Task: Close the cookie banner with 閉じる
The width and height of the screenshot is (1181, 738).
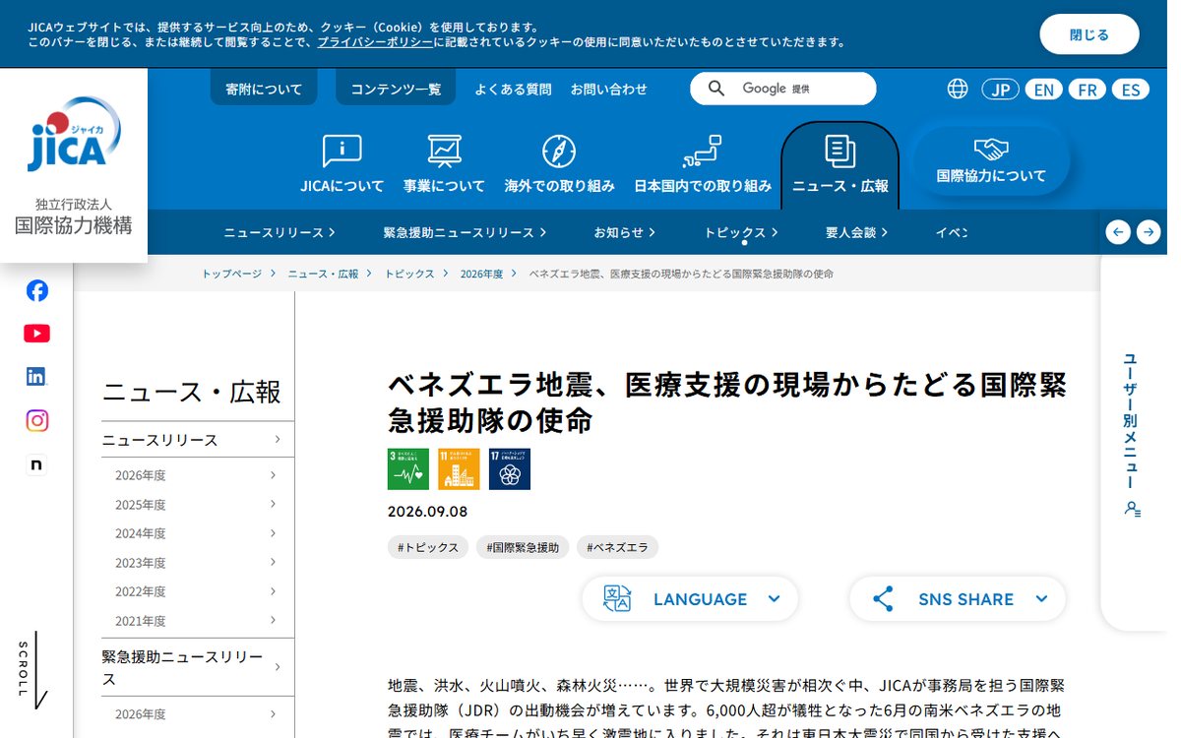Action: point(1089,34)
